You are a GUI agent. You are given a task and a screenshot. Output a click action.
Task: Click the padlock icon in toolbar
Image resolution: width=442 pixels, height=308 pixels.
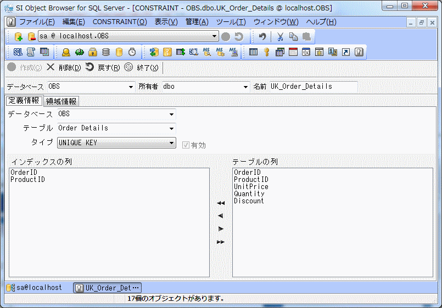(x=93, y=52)
